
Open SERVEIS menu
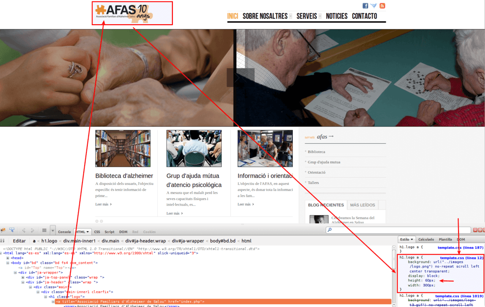[x=306, y=16]
